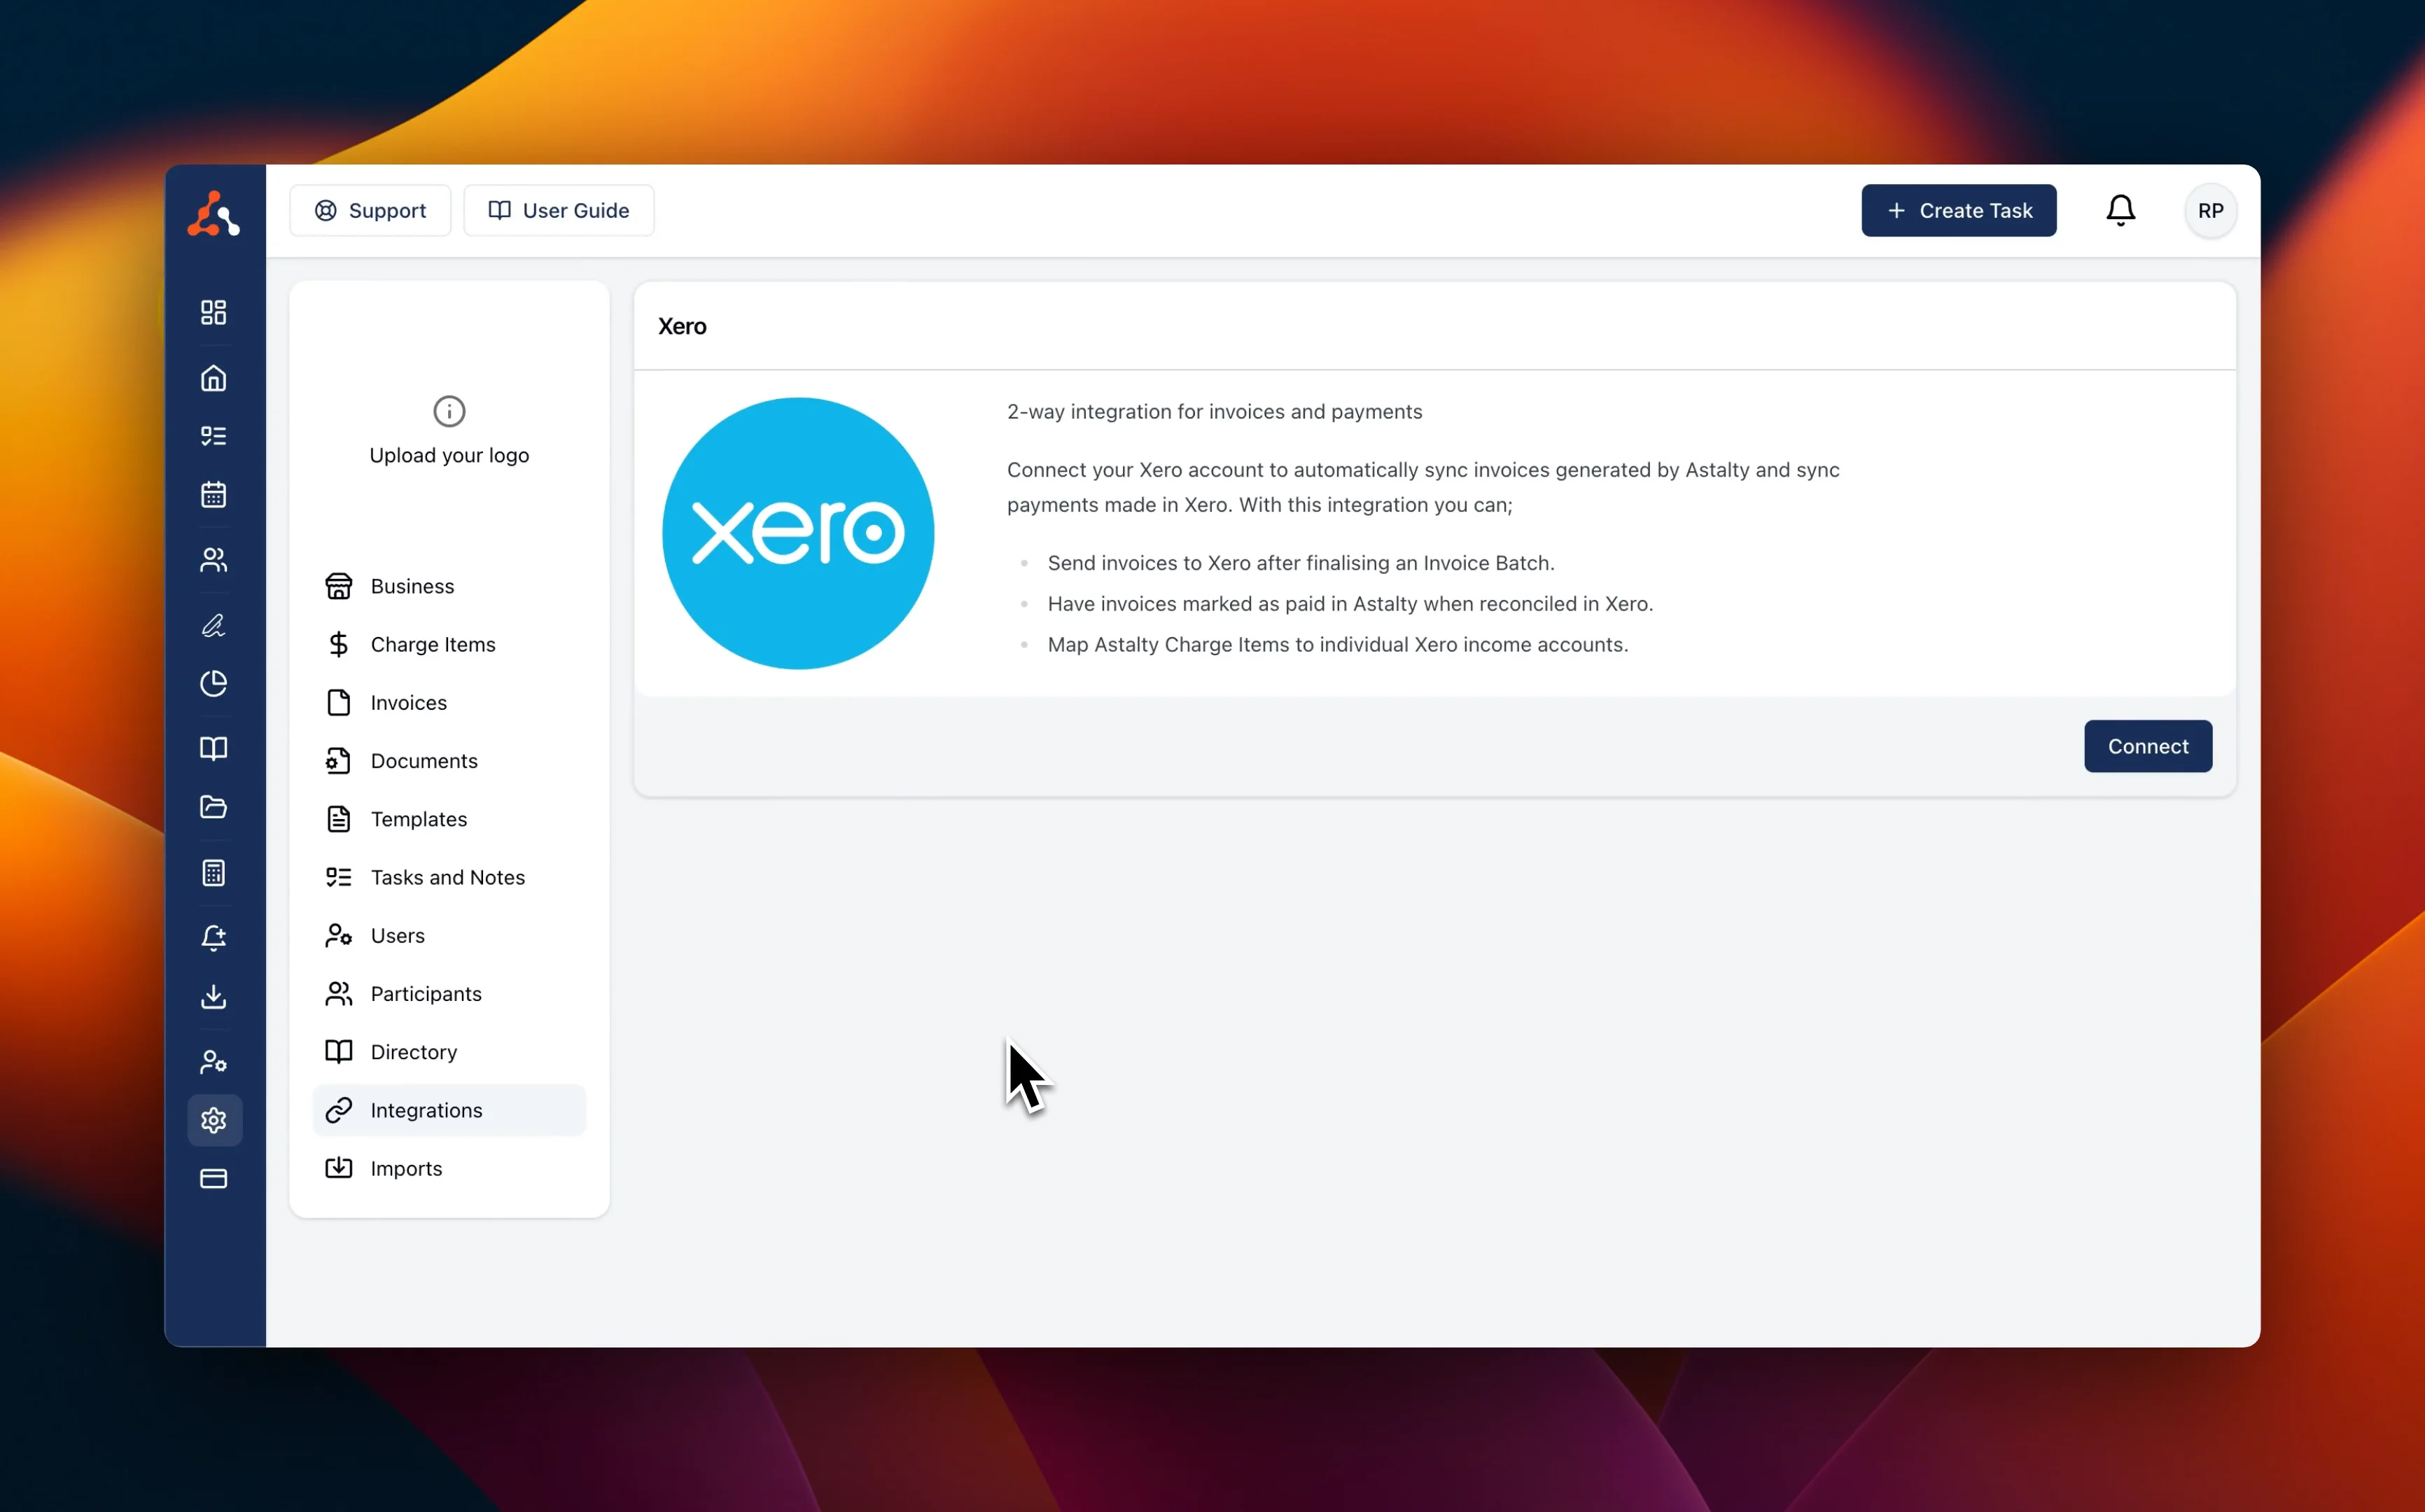Select the settings gear icon in the sidebar
2425x1512 pixels.
pyautogui.click(x=214, y=1120)
